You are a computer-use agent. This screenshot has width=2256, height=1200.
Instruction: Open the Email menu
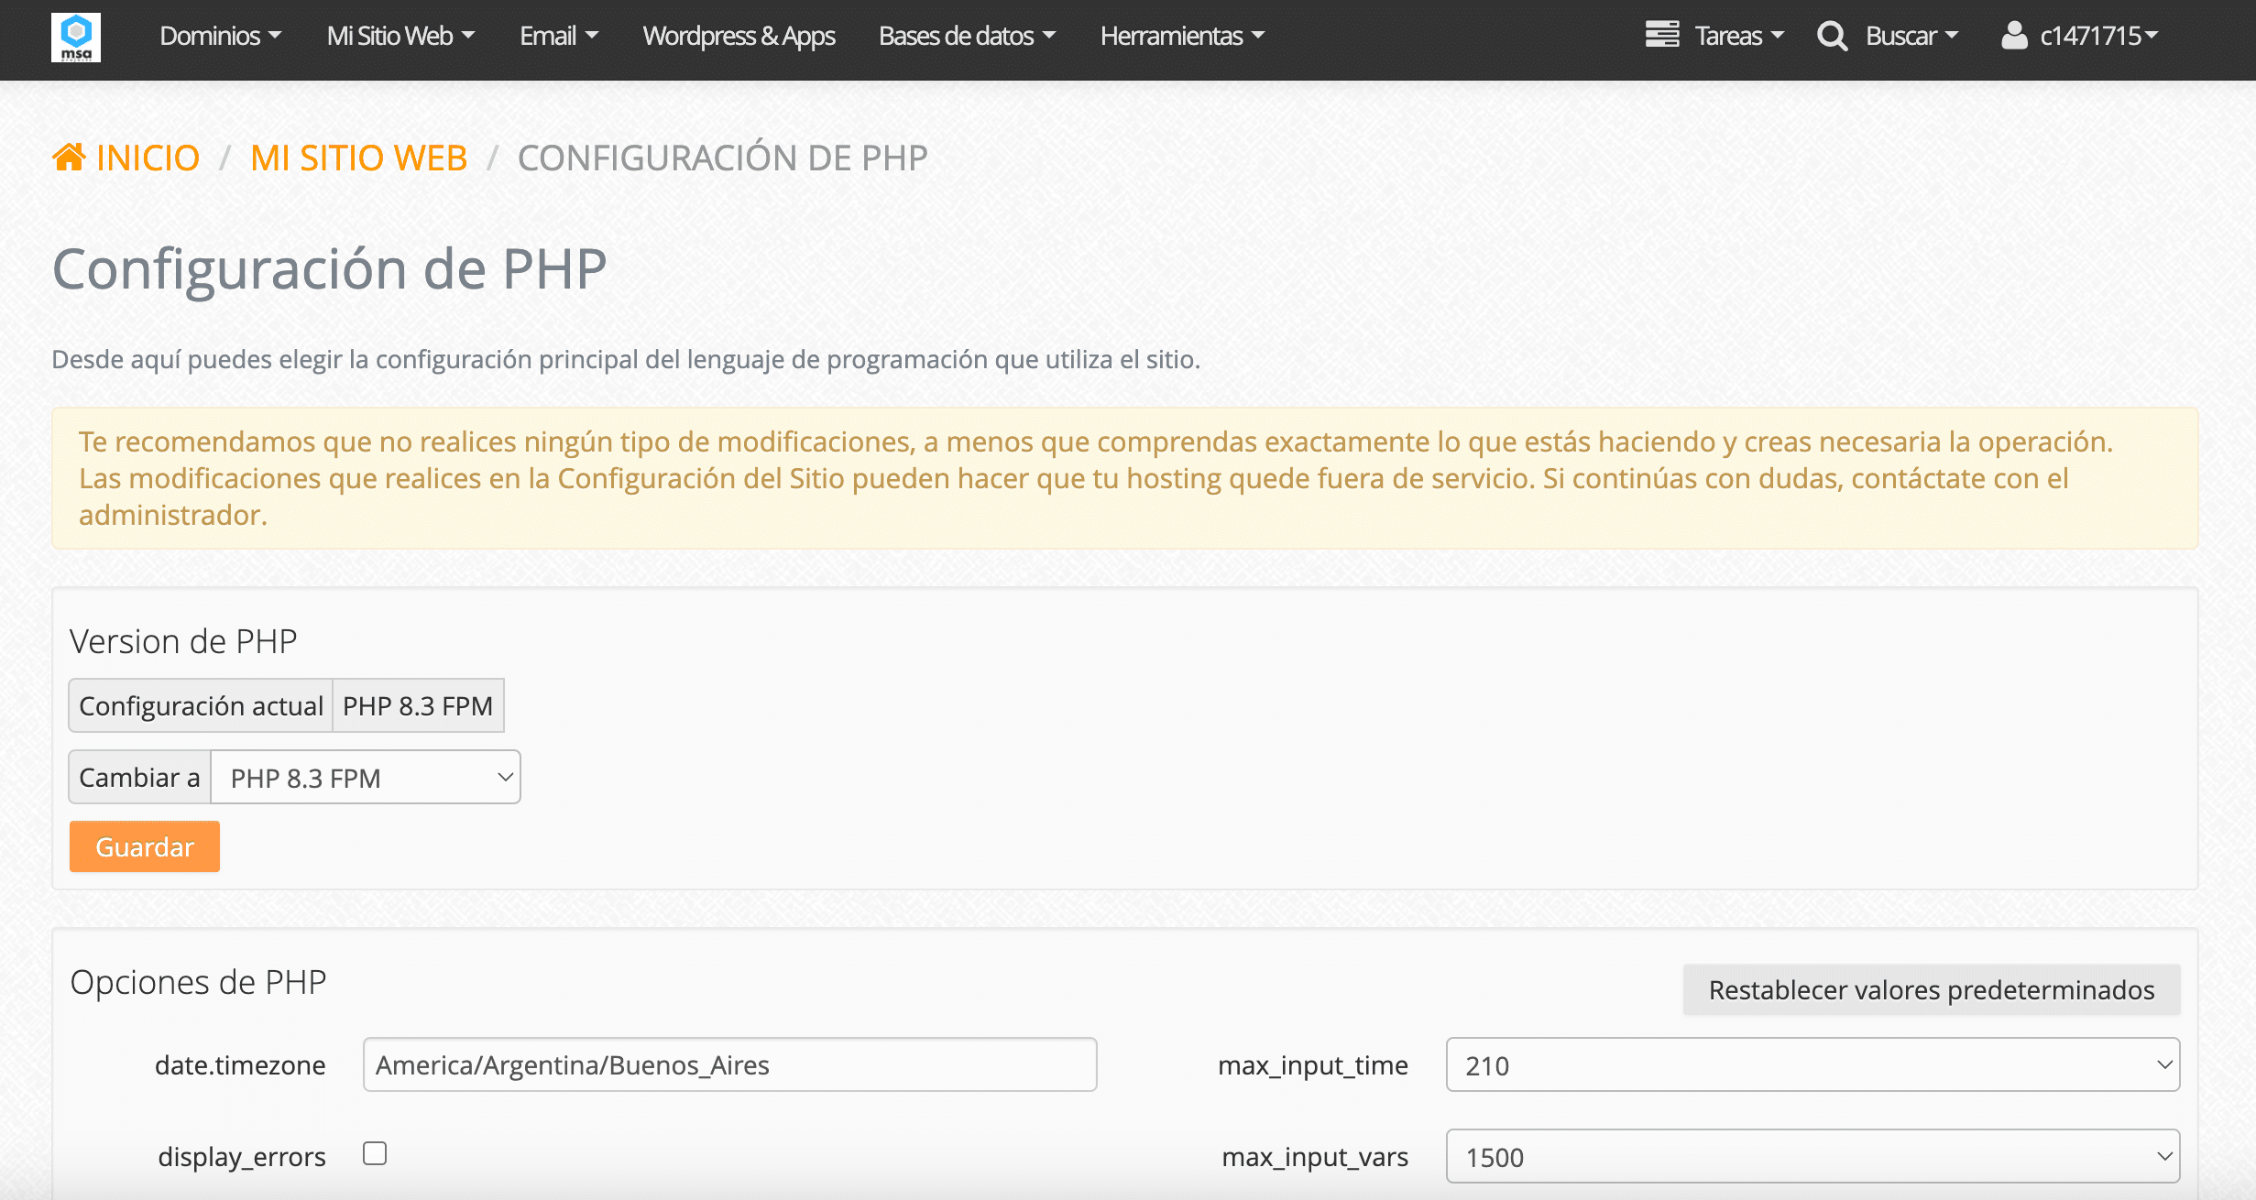(x=558, y=36)
